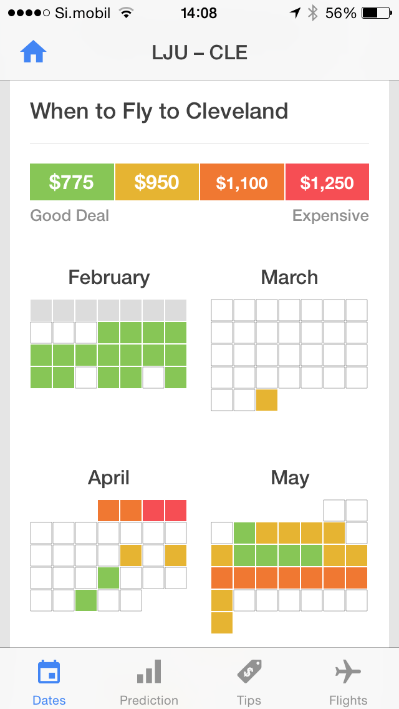Open the Tips price tag icon
This screenshot has height=709, width=399.
[249, 672]
